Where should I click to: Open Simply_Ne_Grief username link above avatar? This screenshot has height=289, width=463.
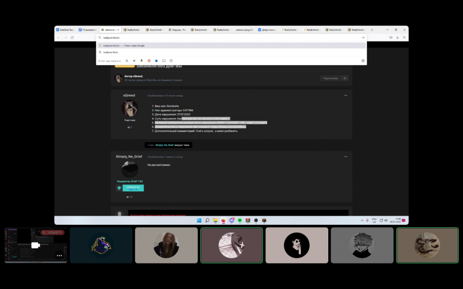pos(129,157)
